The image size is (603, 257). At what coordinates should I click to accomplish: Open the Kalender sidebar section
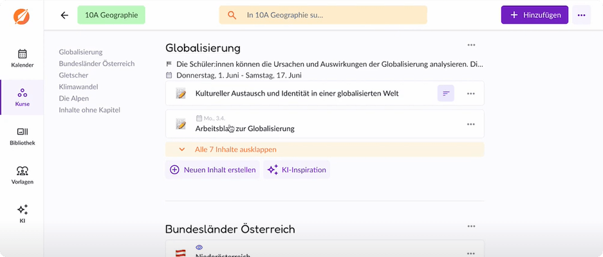click(x=22, y=58)
